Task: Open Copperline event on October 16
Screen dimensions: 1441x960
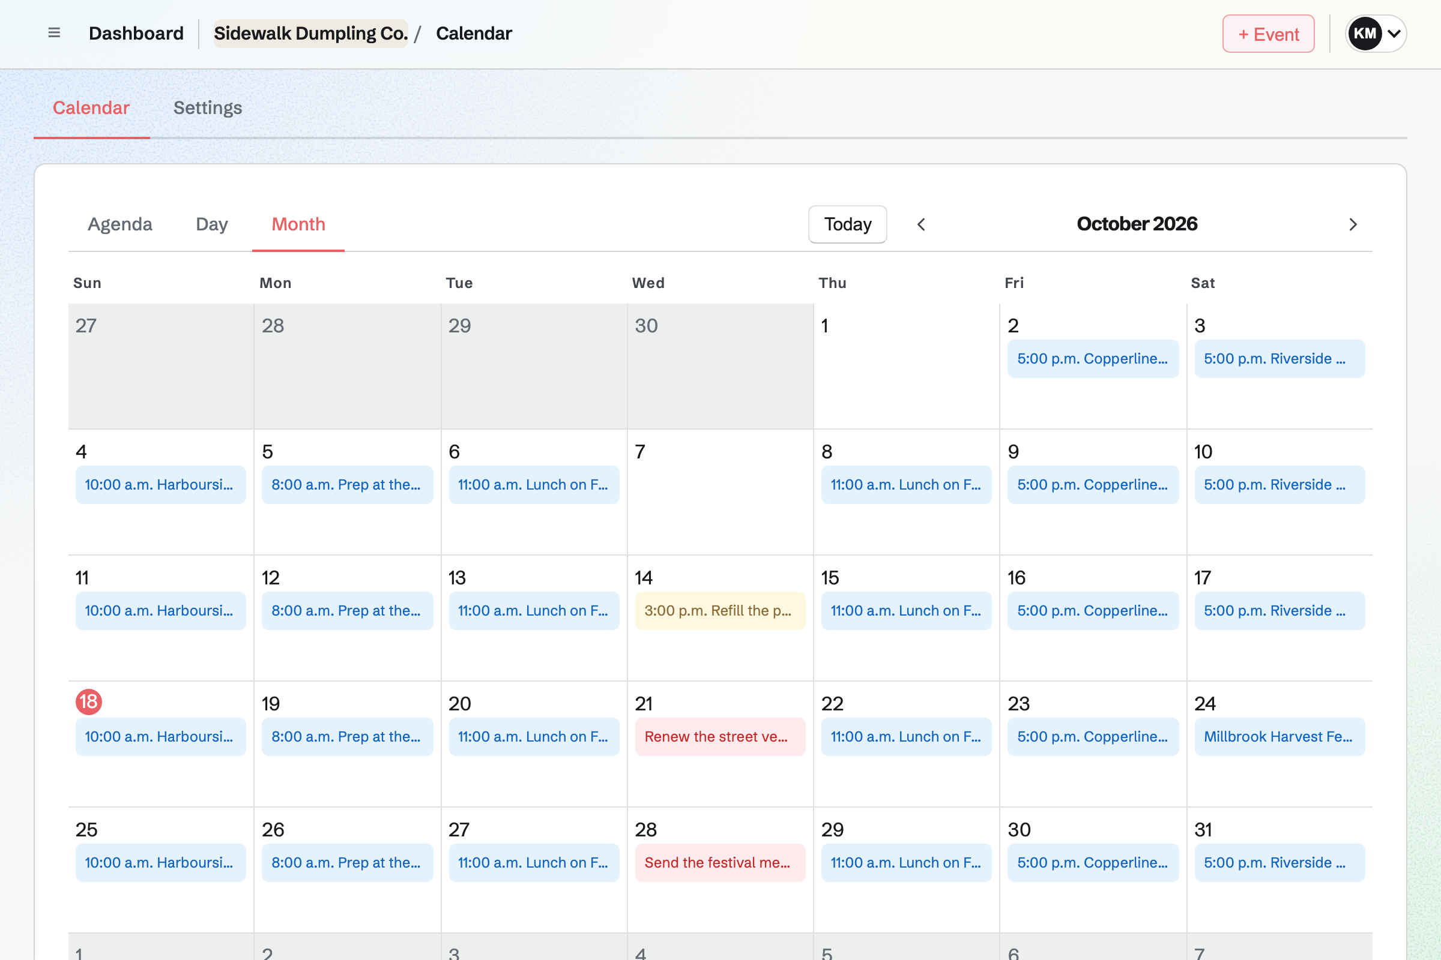Action: point(1093,610)
